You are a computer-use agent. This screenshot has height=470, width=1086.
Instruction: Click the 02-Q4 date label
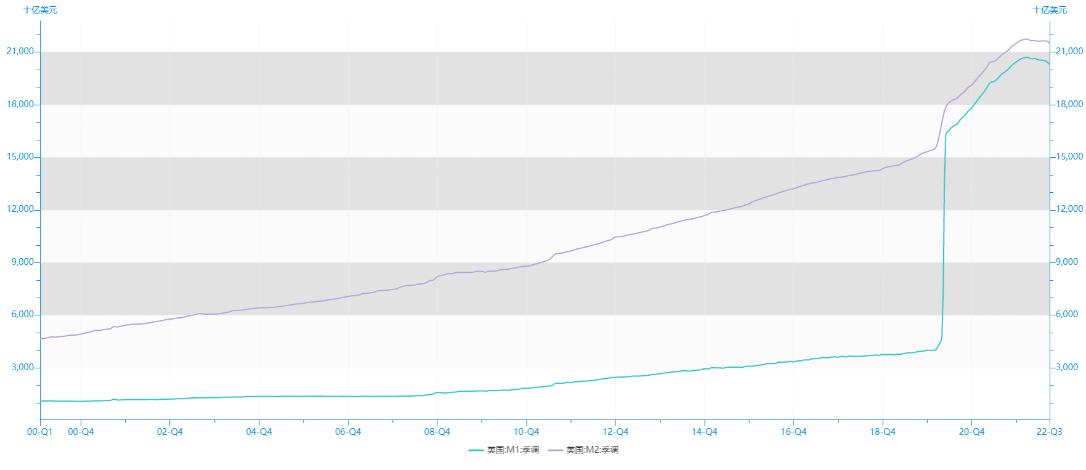click(x=169, y=432)
